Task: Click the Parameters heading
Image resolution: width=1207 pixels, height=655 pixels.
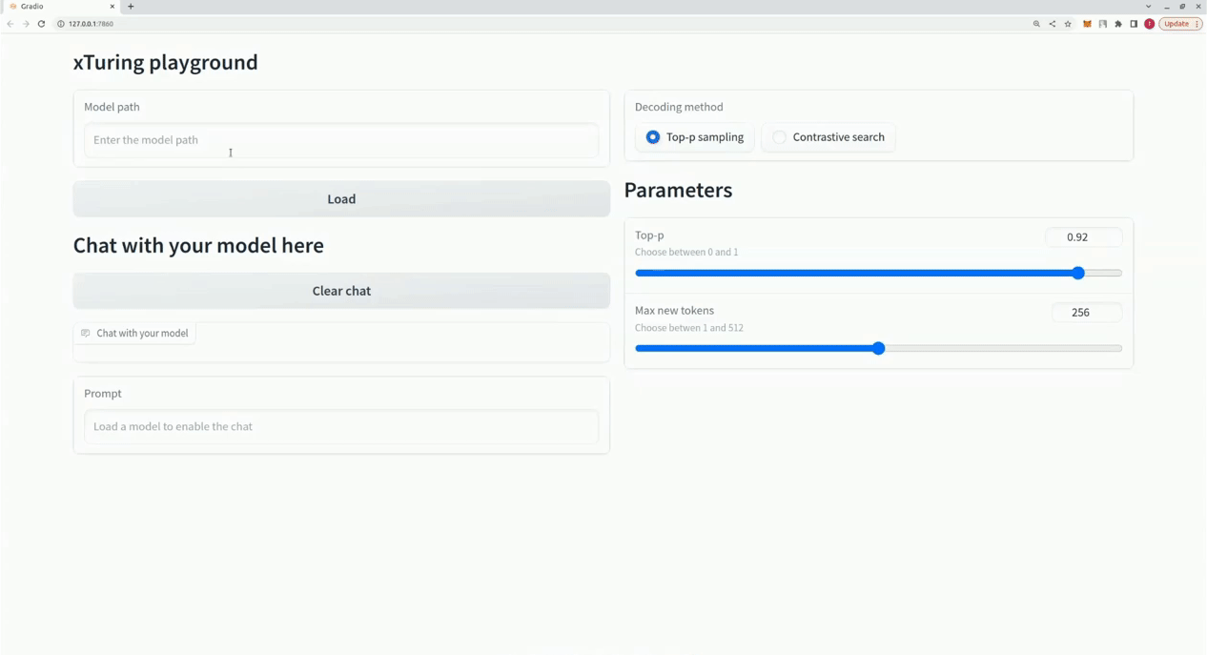Action: [678, 190]
